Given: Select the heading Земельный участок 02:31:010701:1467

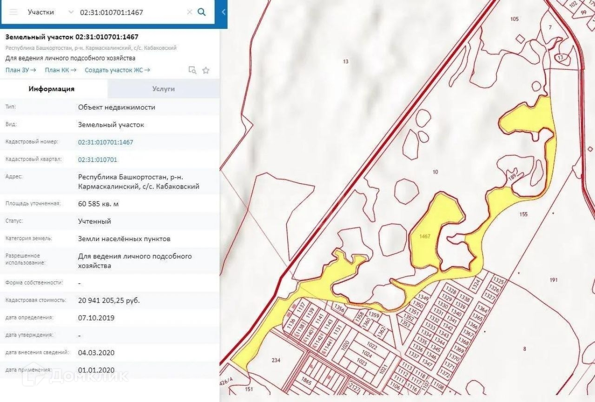Looking at the screenshot, I should click(x=72, y=37).
